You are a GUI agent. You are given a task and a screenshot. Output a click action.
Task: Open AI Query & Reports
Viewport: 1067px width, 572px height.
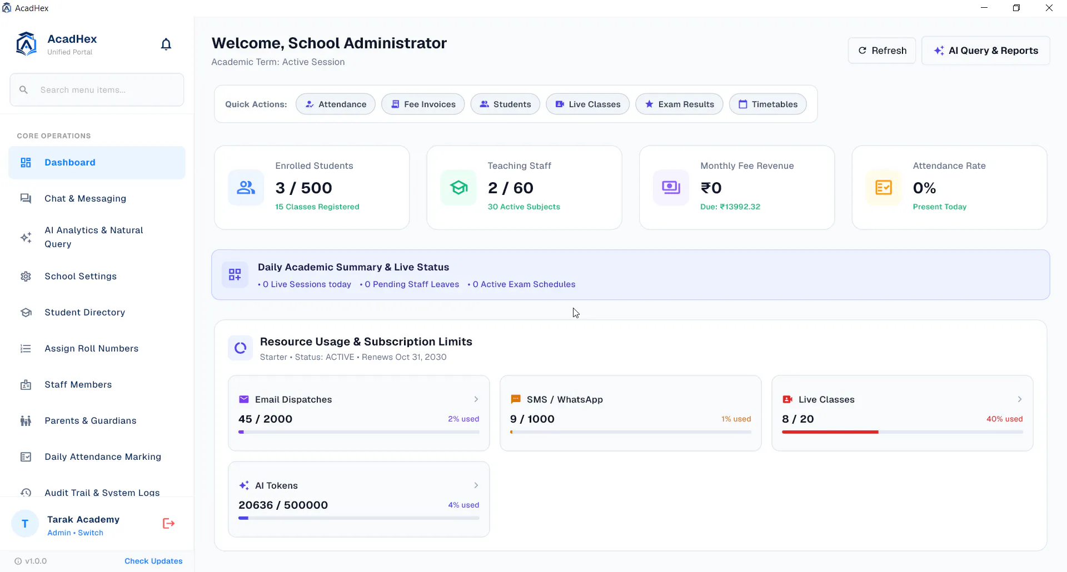pyautogui.click(x=986, y=51)
